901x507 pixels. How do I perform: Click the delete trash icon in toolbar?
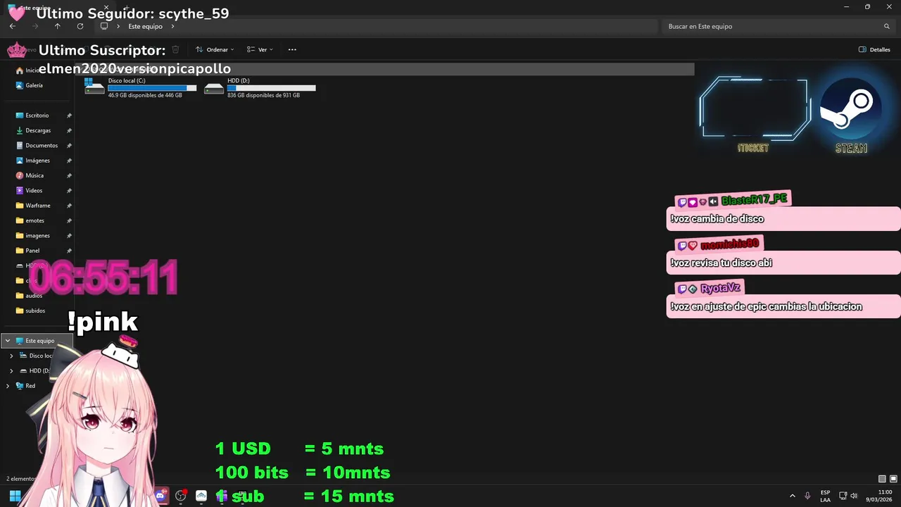point(175,49)
